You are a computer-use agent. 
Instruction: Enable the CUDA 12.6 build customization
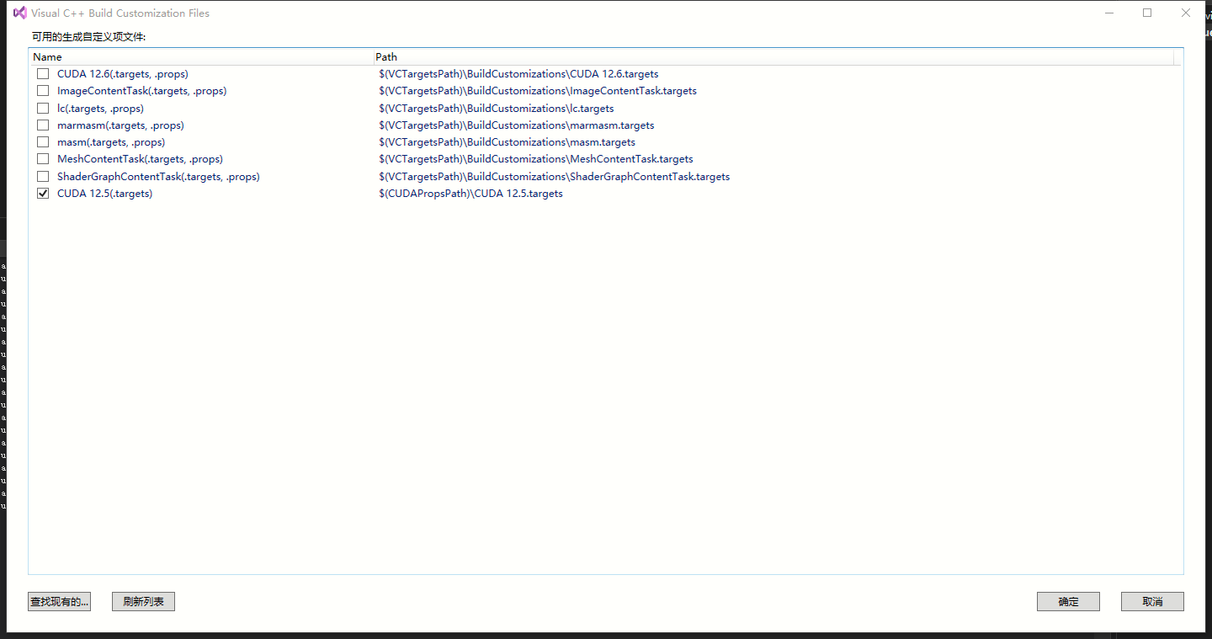coord(42,73)
